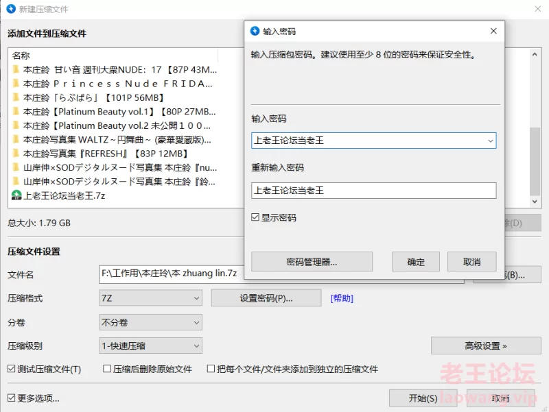Expand the 输入密码 combo box arrow

click(490, 141)
